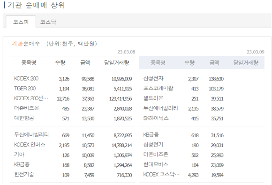Switch to the 코스닥 tab
272x185 pixels.
coord(48,22)
